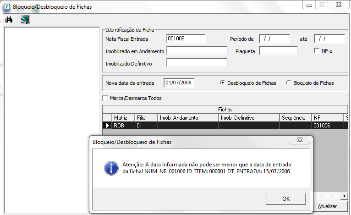The image size is (351, 215).
Task: Click the binoculars search icon
Action: (9, 20)
